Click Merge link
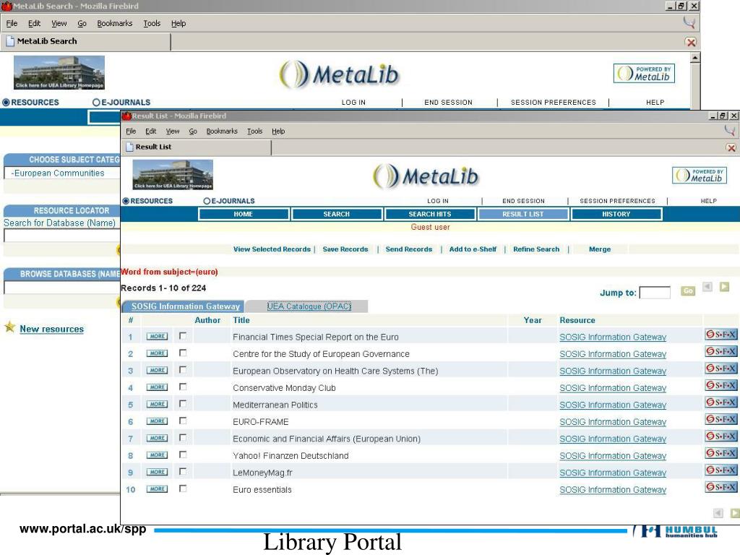 pyautogui.click(x=600, y=249)
